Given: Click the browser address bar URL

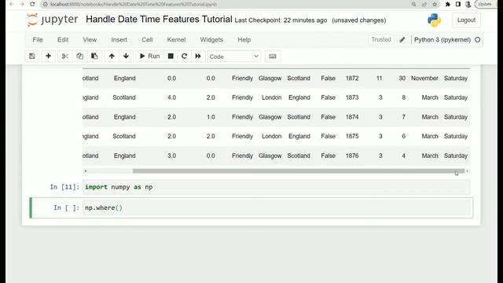Looking at the screenshot, I should pyautogui.click(x=134, y=4).
